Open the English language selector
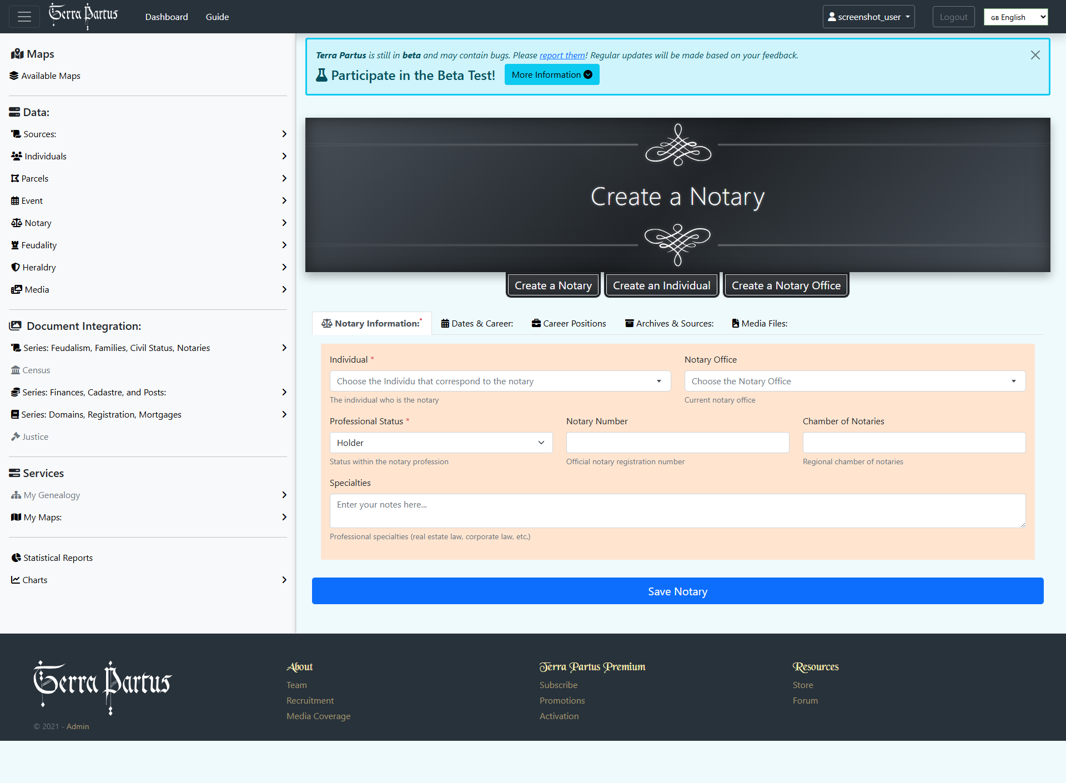Image resolution: width=1066 pixels, height=783 pixels. tap(1015, 17)
